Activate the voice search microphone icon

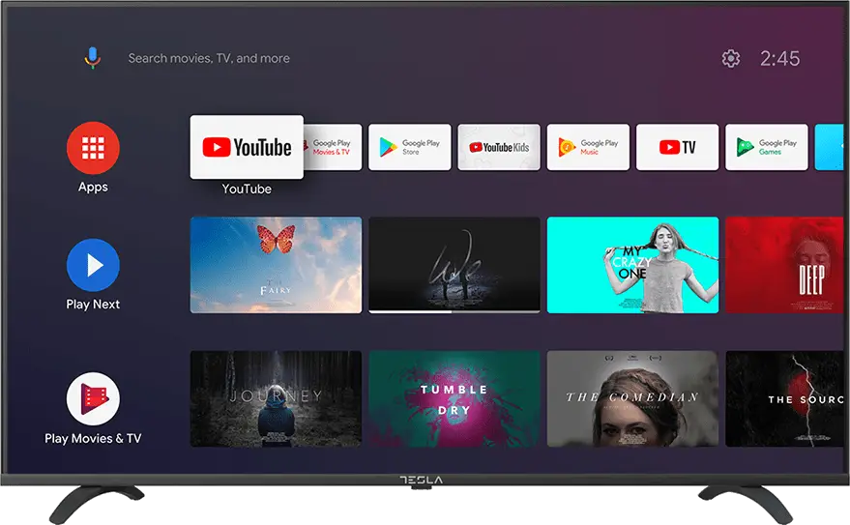tap(93, 58)
